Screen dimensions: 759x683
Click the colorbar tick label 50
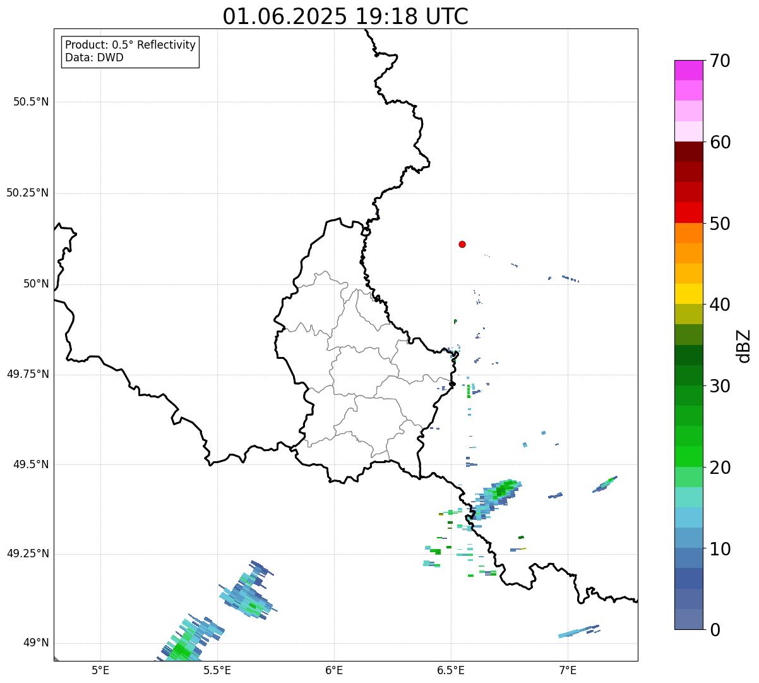[x=720, y=224]
